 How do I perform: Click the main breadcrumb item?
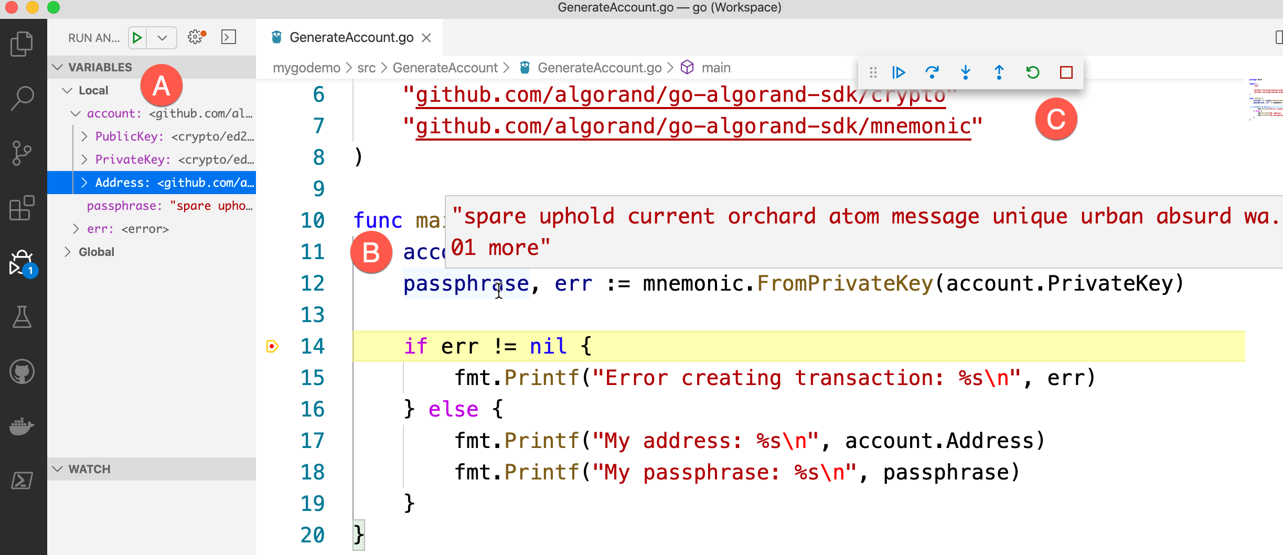[x=715, y=67]
